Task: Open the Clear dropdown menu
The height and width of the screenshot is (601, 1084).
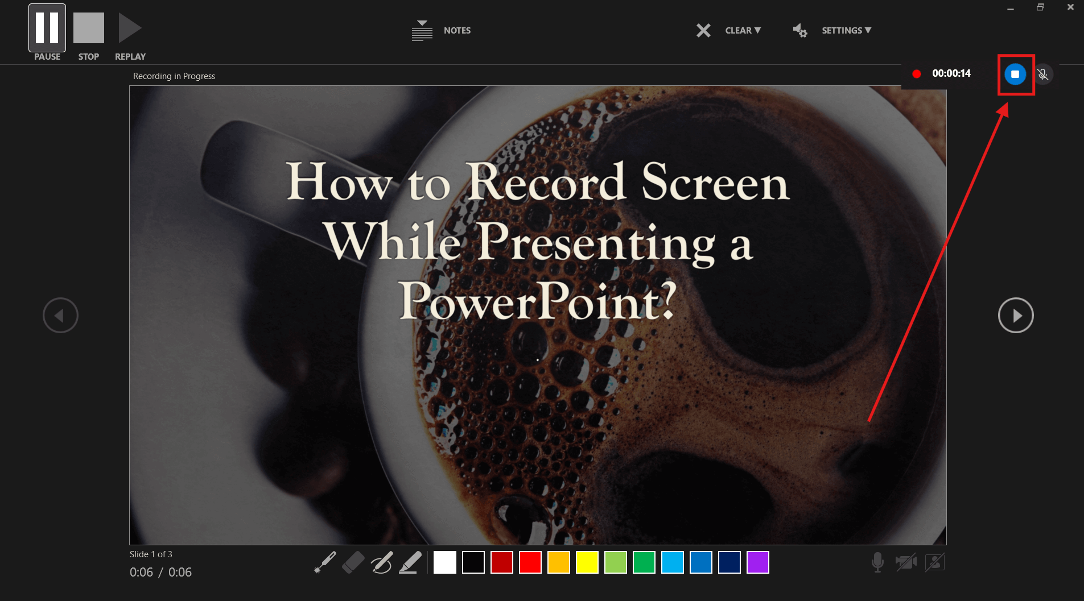Action: [743, 30]
